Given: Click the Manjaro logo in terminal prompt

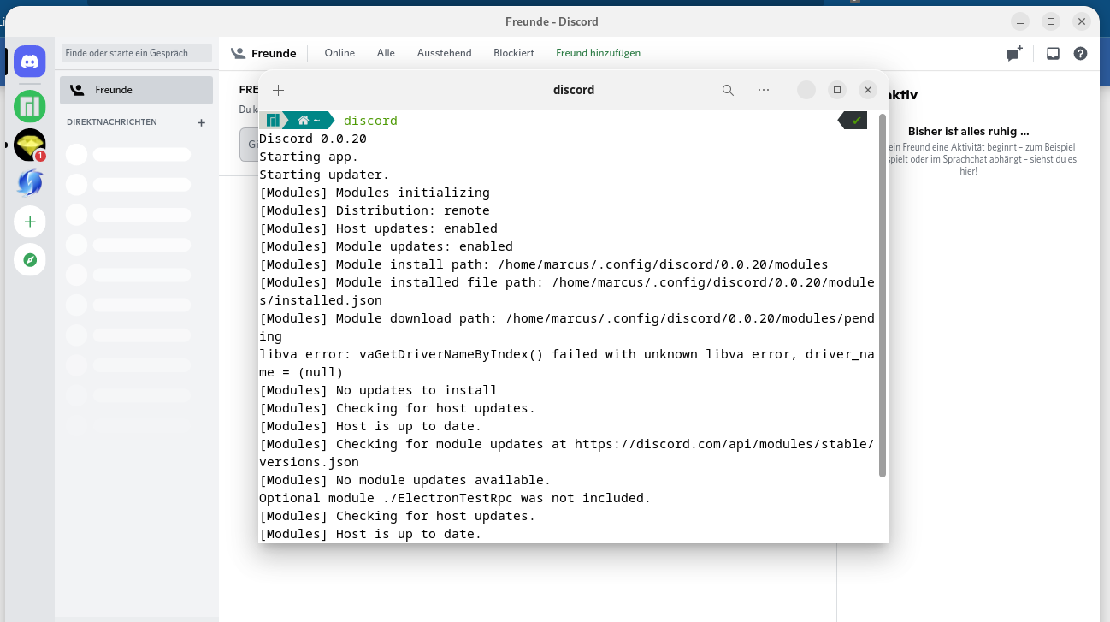Looking at the screenshot, I should [273, 121].
